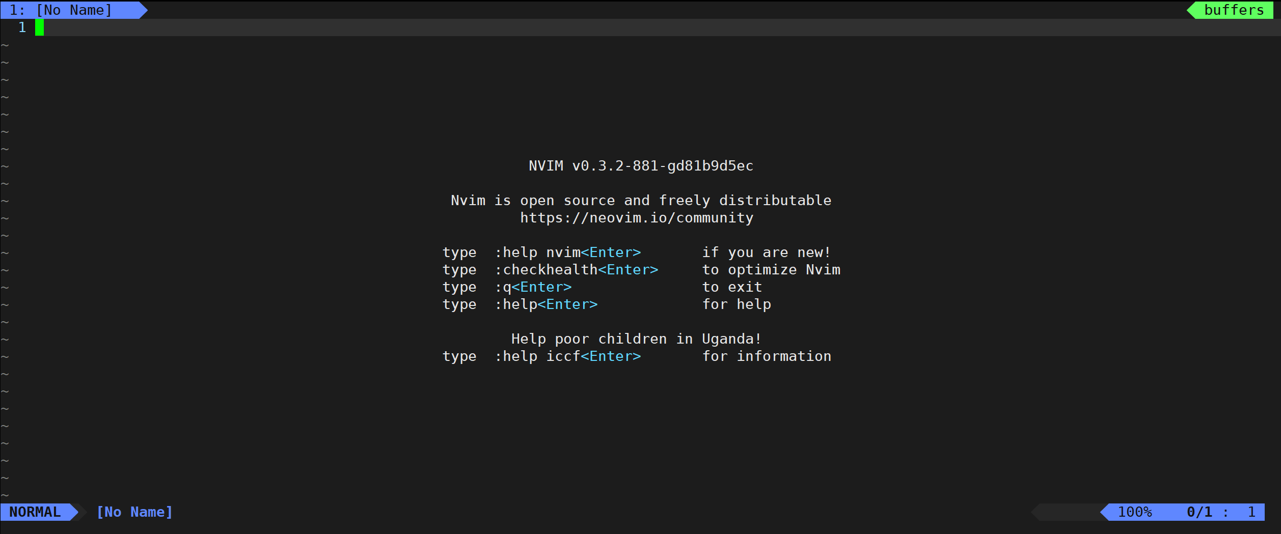Click the '100%' scroll percentage in statusline
The height and width of the screenshot is (534, 1281).
pos(1135,512)
